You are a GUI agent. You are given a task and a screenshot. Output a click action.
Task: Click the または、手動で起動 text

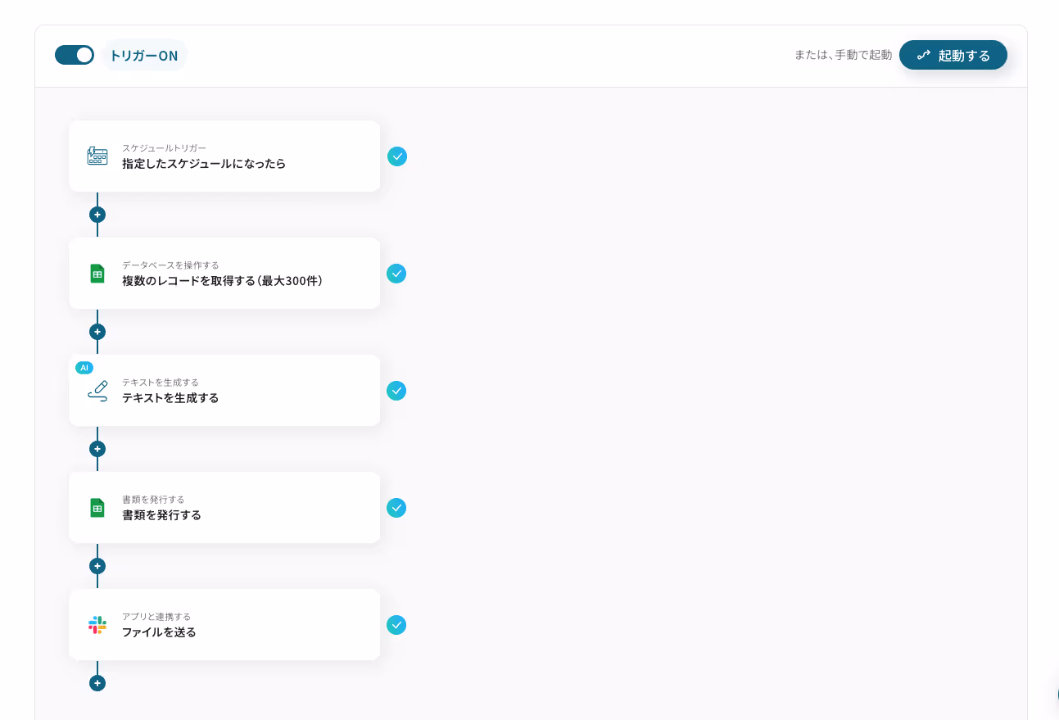pos(843,55)
